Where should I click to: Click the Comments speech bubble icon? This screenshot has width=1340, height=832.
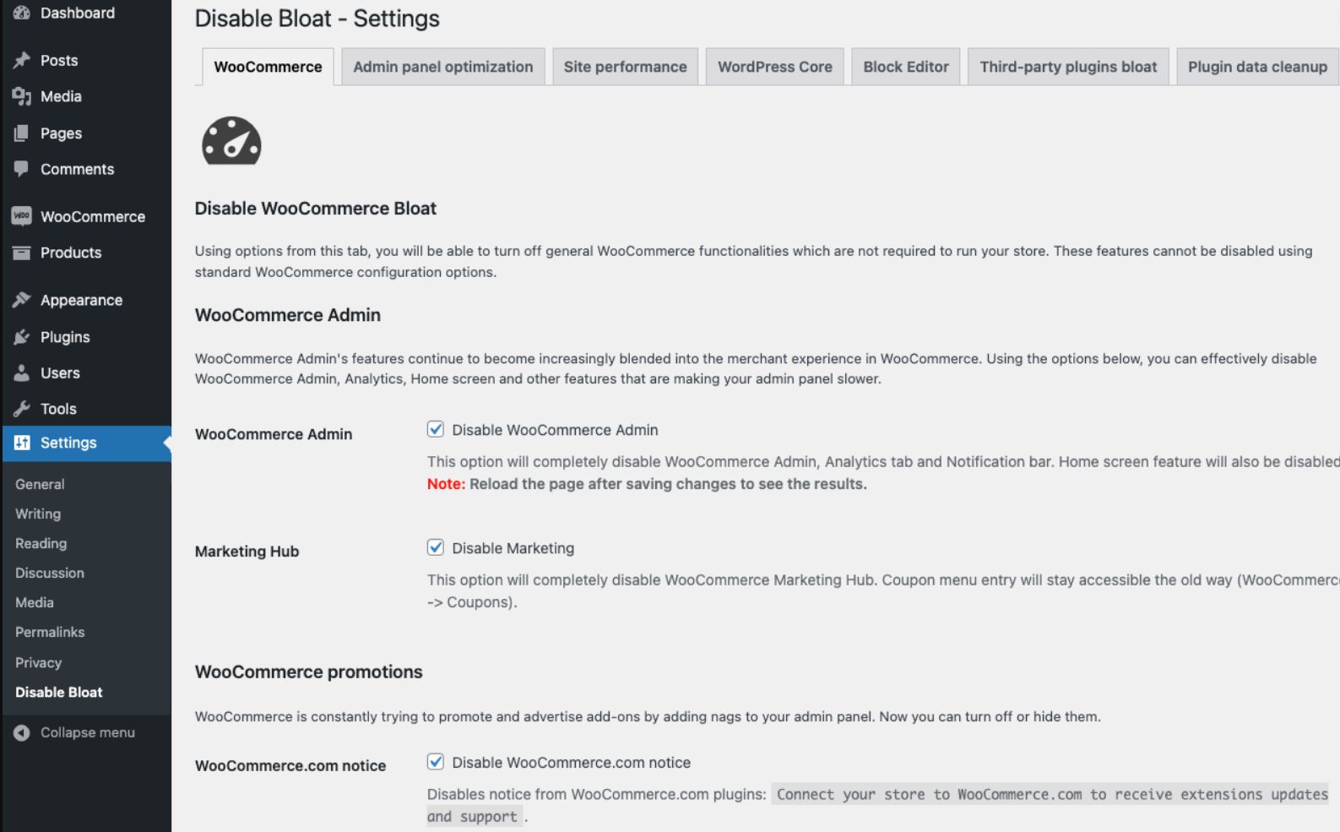point(22,169)
